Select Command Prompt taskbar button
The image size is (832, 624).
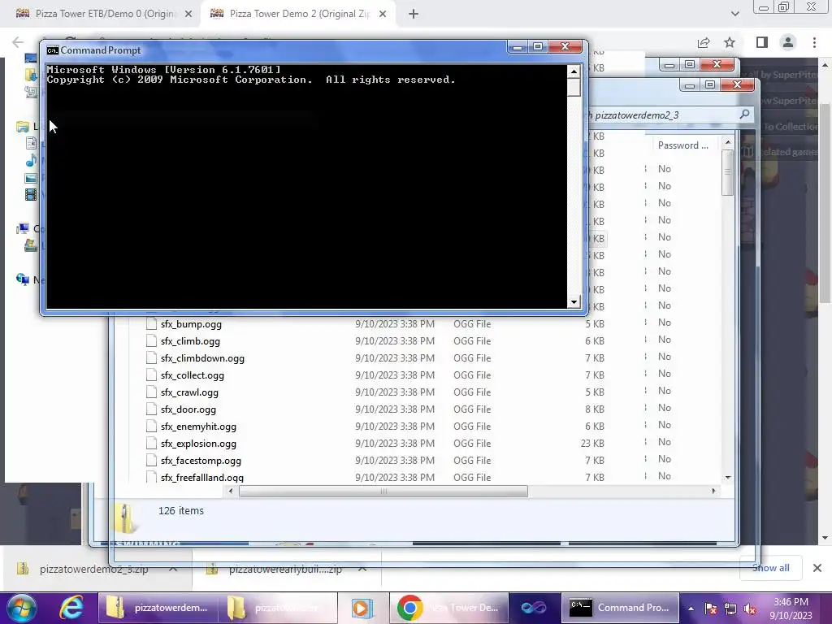coord(620,608)
